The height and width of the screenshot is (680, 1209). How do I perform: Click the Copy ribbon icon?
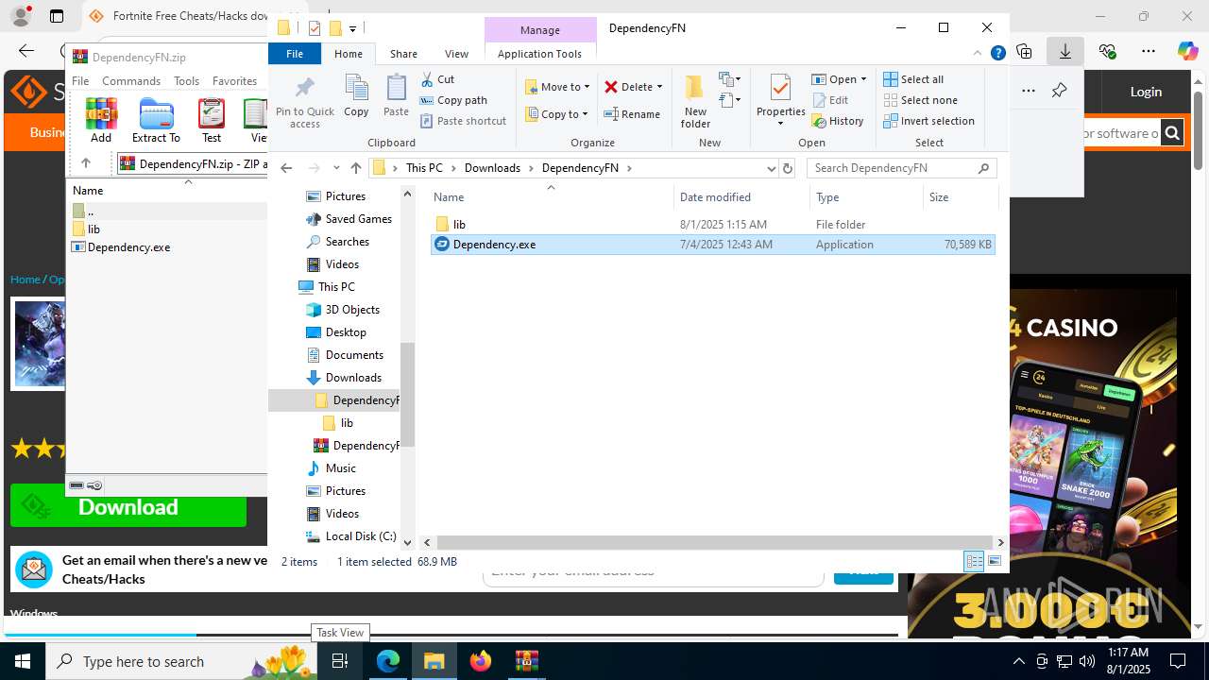pos(356,96)
